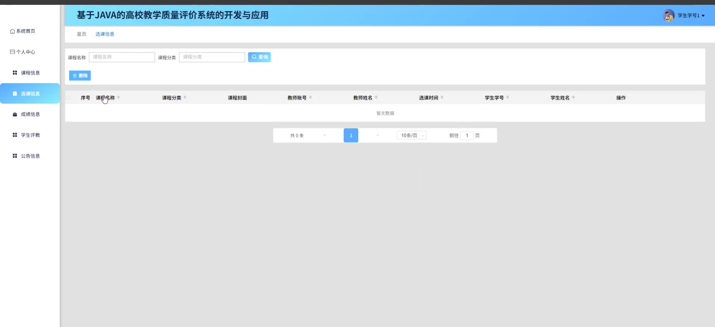Click the 成绩信息 briefcase icon
Viewport: 715px width, 327px height.
pyautogui.click(x=15, y=114)
